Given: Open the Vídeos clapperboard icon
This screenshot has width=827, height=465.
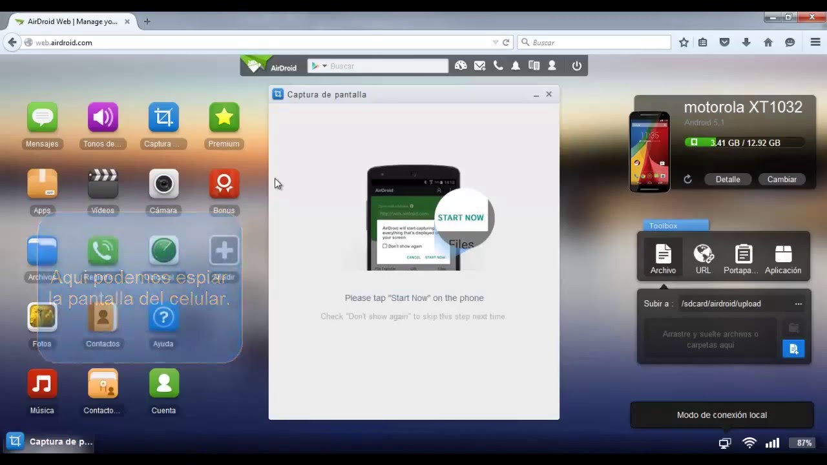Looking at the screenshot, I should tap(103, 184).
